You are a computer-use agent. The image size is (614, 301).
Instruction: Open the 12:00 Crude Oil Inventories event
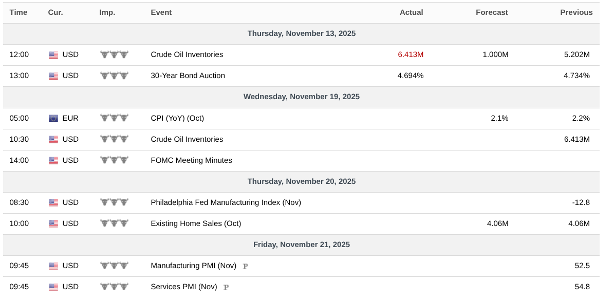[187, 54]
